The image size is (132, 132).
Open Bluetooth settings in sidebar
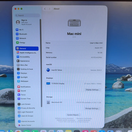coord(21,34)
